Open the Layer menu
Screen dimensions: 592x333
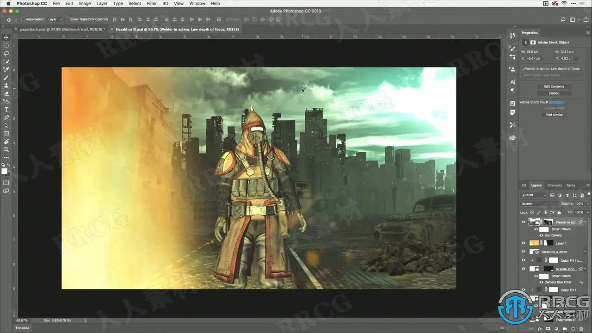[102, 3]
